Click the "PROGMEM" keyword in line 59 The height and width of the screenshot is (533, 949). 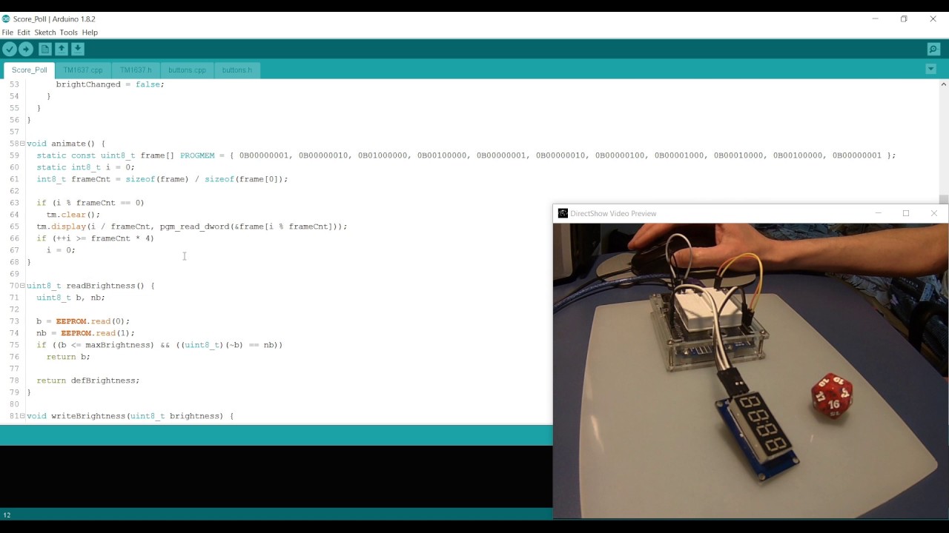197,155
